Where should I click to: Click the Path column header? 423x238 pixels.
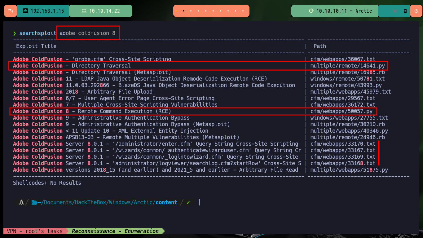pyautogui.click(x=320, y=46)
